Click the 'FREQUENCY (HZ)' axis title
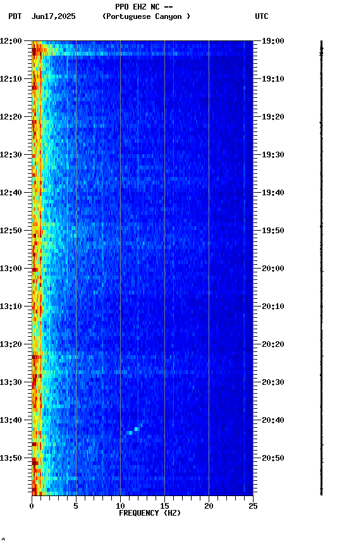349x546 pixels. [150, 513]
